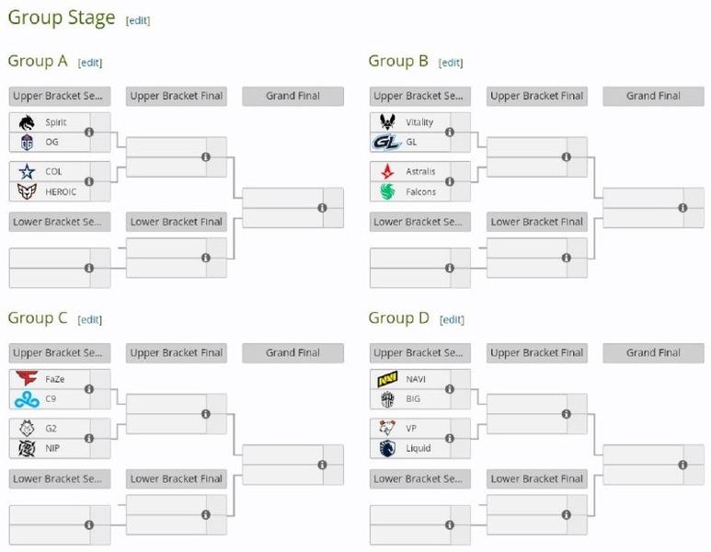Click the FaZe team logo

26,379
